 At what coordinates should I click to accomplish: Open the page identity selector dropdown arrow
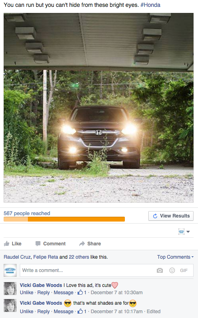point(188,232)
